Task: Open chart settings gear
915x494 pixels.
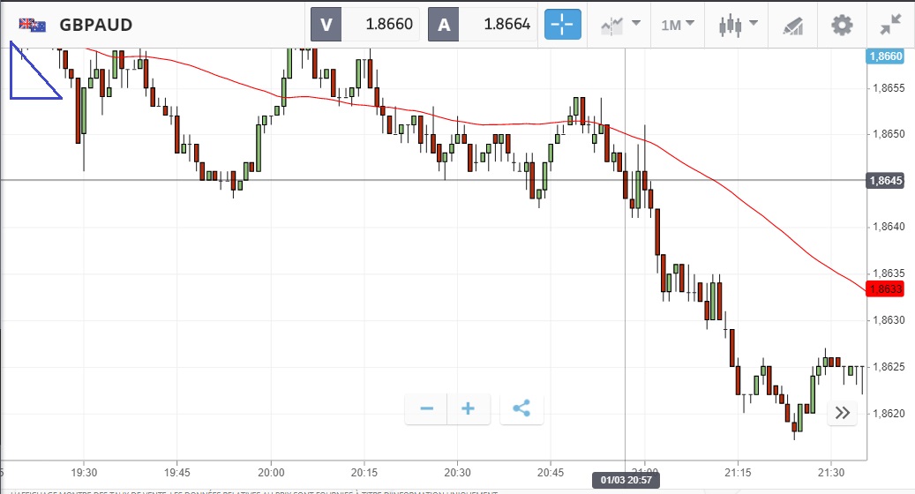Action: (842, 25)
